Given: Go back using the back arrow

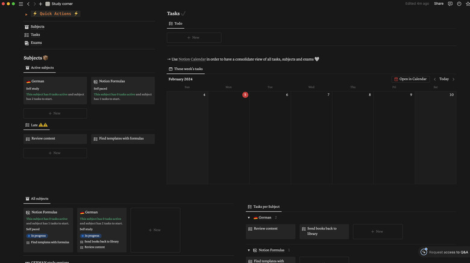Looking at the screenshot, I should pyautogui.click(x=28, y=4).
